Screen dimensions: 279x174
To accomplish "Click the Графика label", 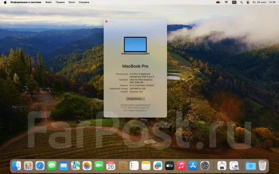I will (x=123, y=80).
